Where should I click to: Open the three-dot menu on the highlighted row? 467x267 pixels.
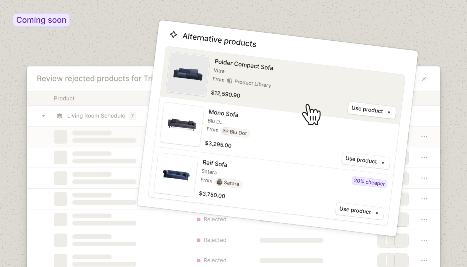[x=424, y=137]
